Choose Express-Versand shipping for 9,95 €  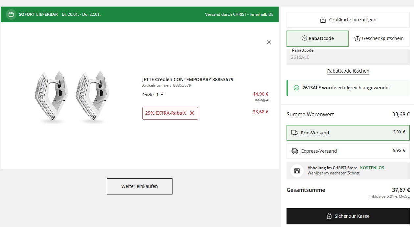tap(348, 151)
